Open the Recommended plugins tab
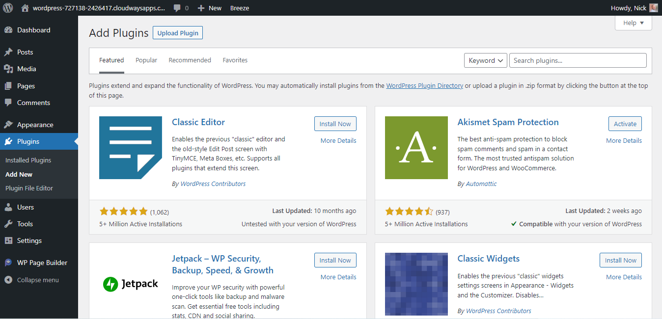The height and width of the screenshot is (319, 662). pyautogui.click(x=190, y=60)
